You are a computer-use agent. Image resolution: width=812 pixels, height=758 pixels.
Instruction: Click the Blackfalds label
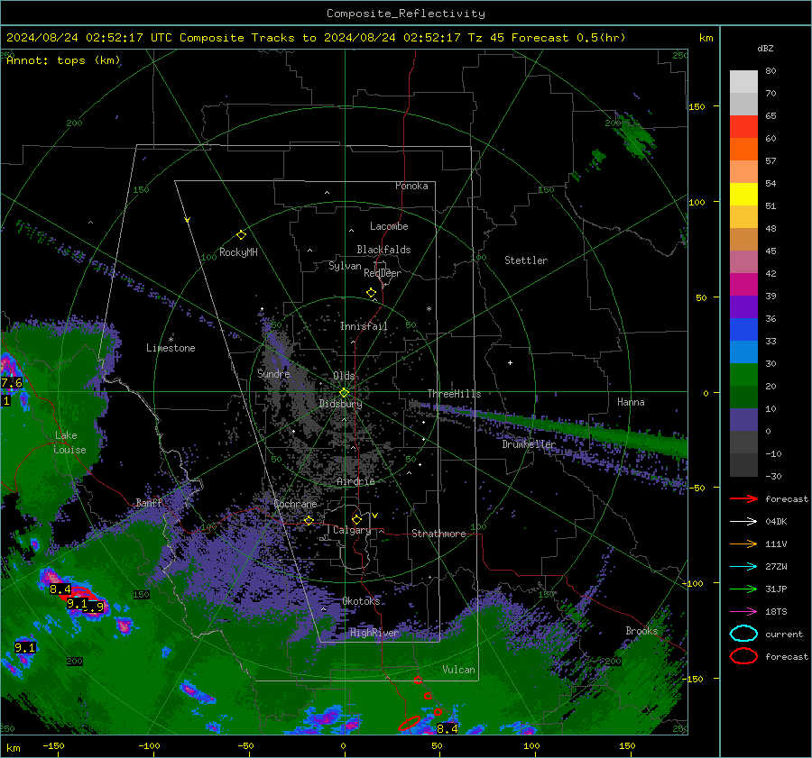pyautogui.click(x=383, y=250)
